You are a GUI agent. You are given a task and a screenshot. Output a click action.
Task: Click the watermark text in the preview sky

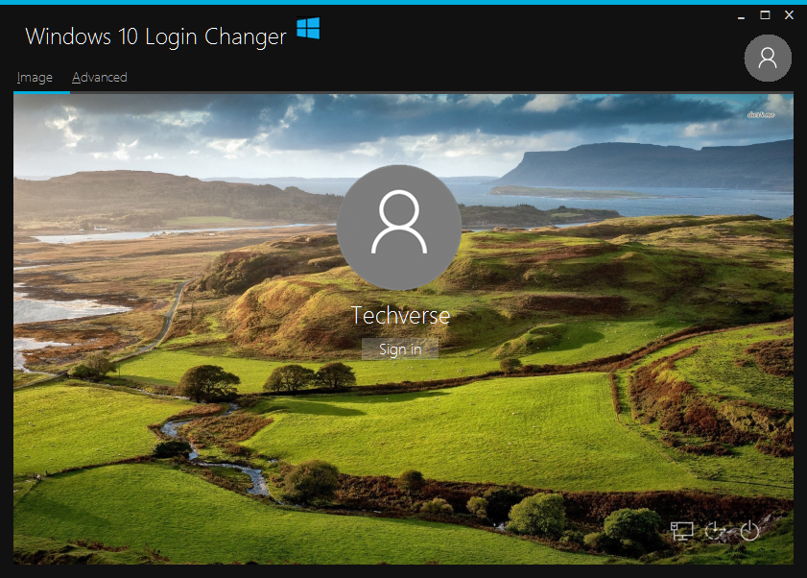[x=761, y=114]
